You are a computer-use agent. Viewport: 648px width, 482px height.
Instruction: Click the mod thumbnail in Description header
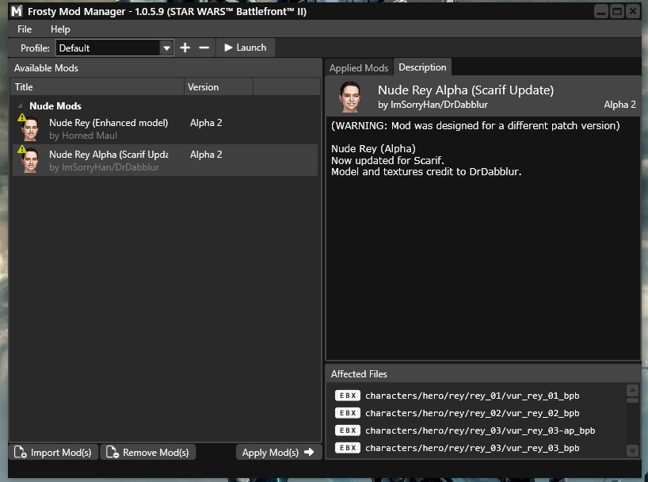pos(350,97)
